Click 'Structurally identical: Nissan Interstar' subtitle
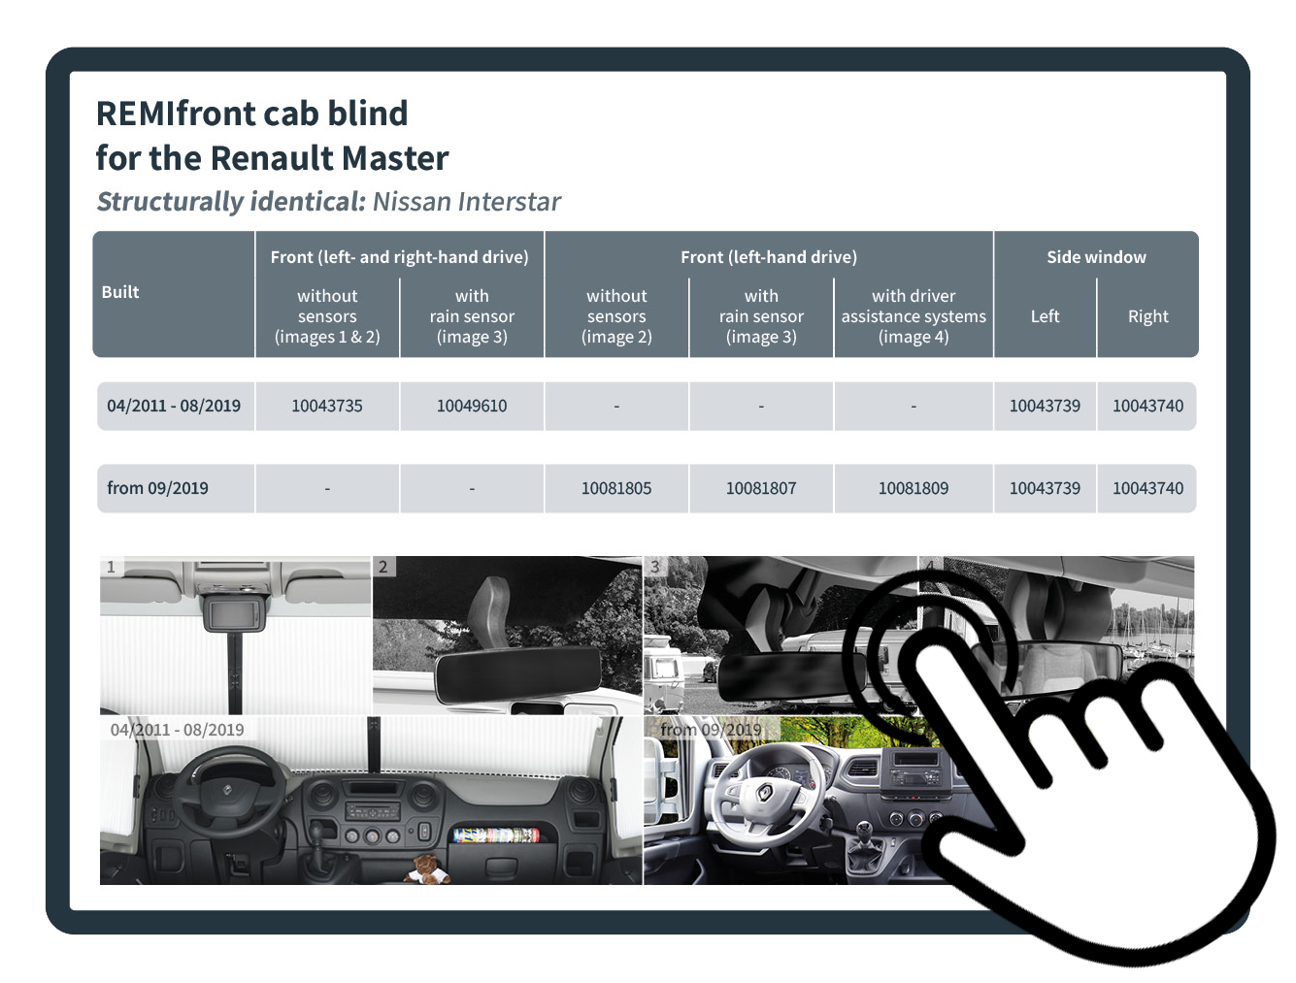The image size is (1296, 983). [328, 202]
